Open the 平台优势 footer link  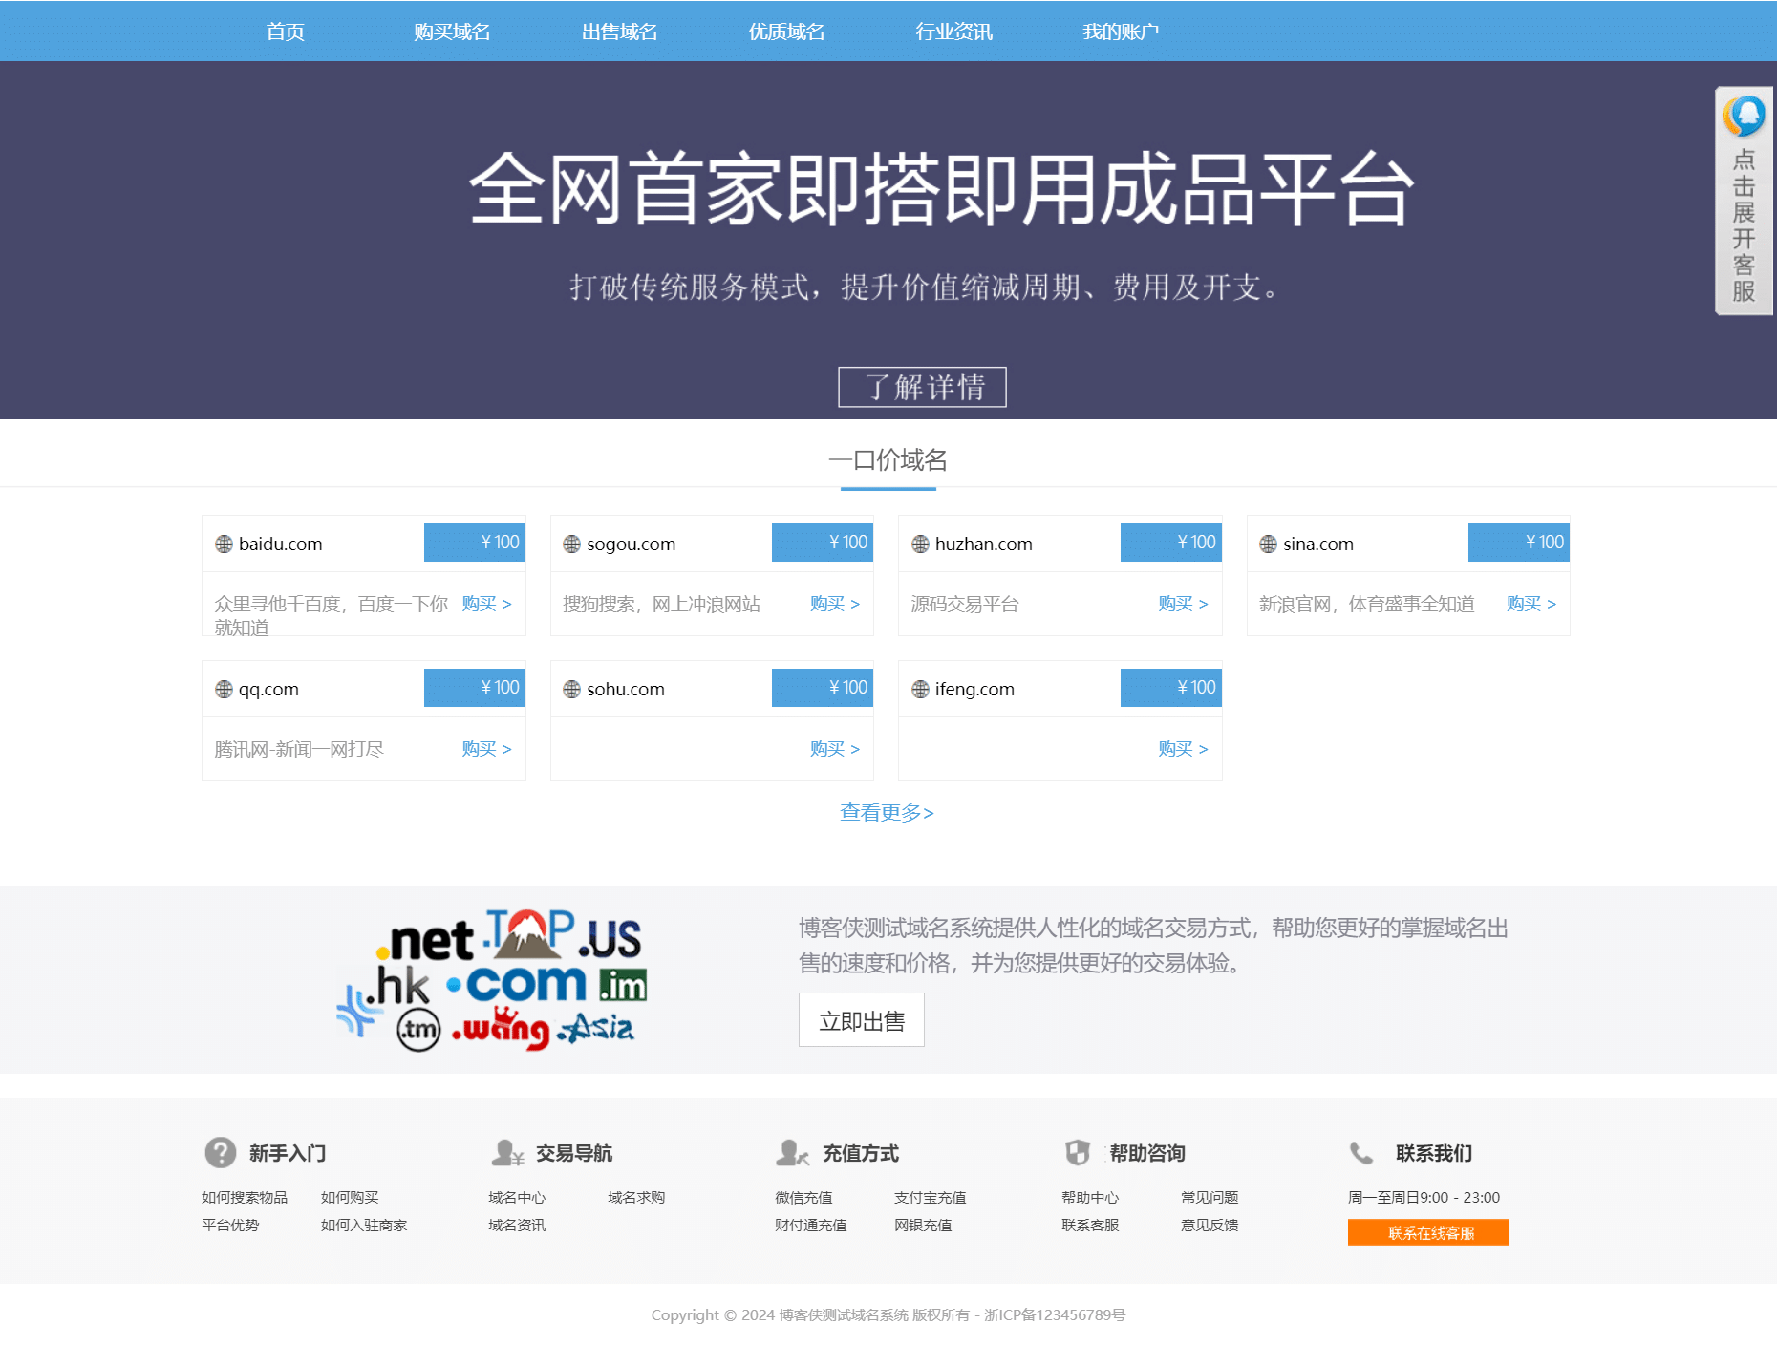(230, 1225)
